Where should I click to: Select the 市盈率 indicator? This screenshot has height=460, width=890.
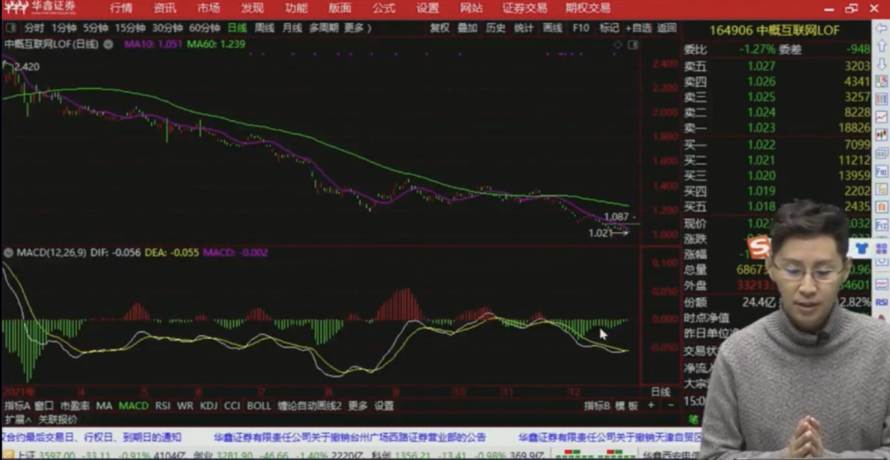(75, 406)
